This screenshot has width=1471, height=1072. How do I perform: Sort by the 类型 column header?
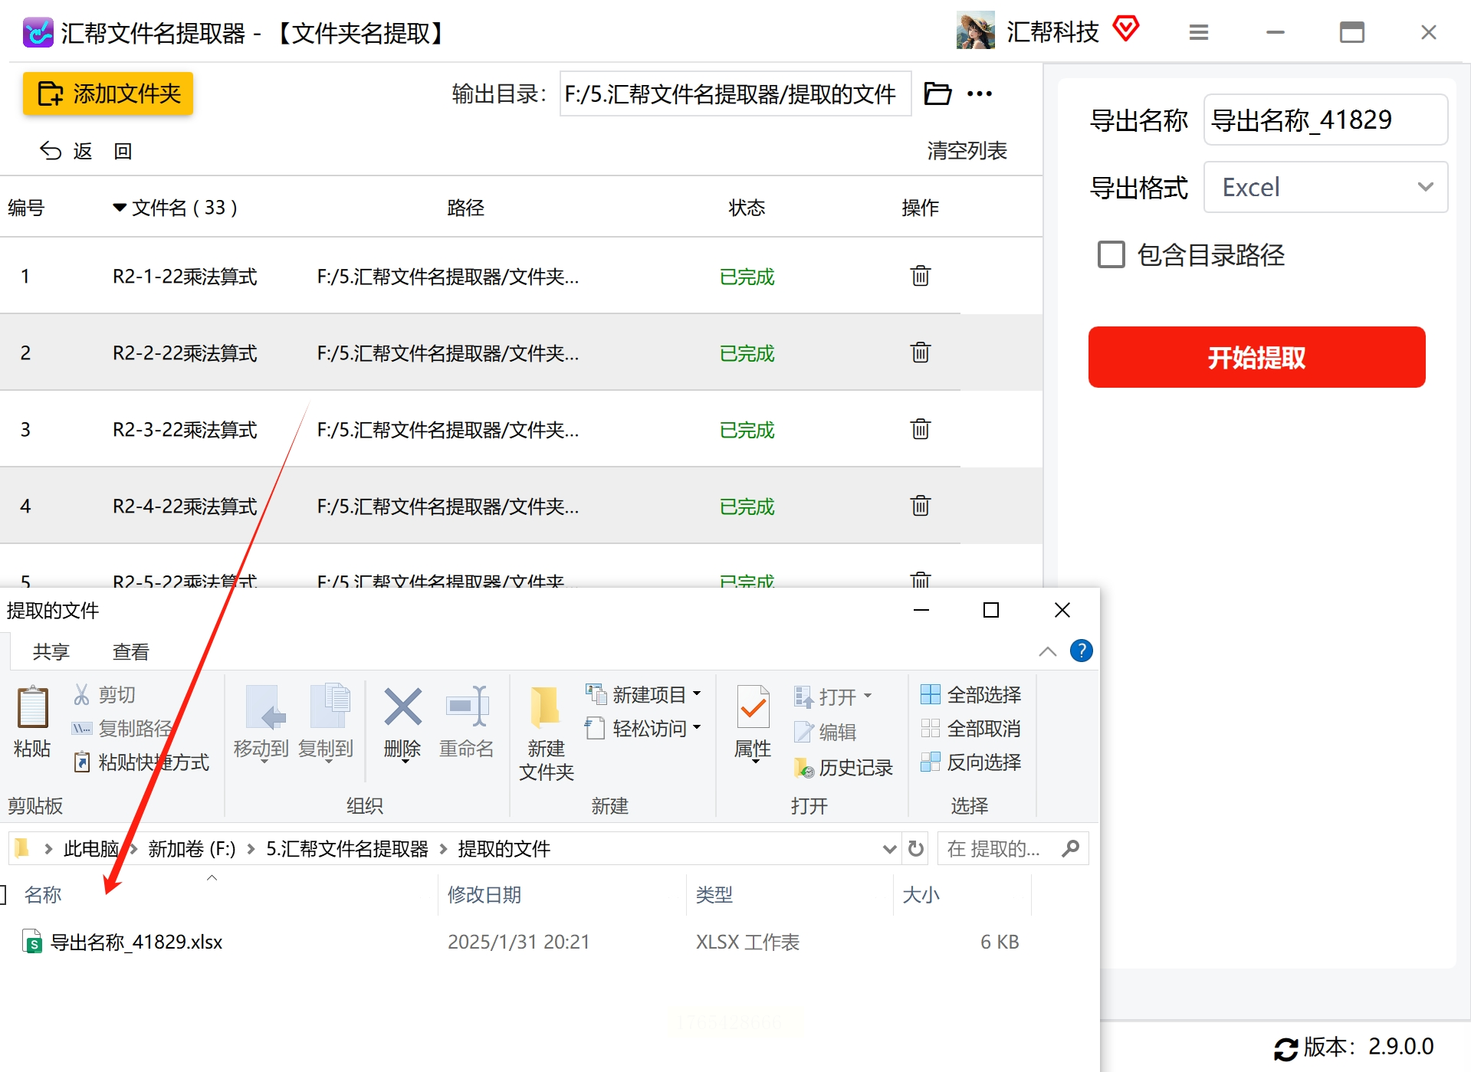pos(714,894)
